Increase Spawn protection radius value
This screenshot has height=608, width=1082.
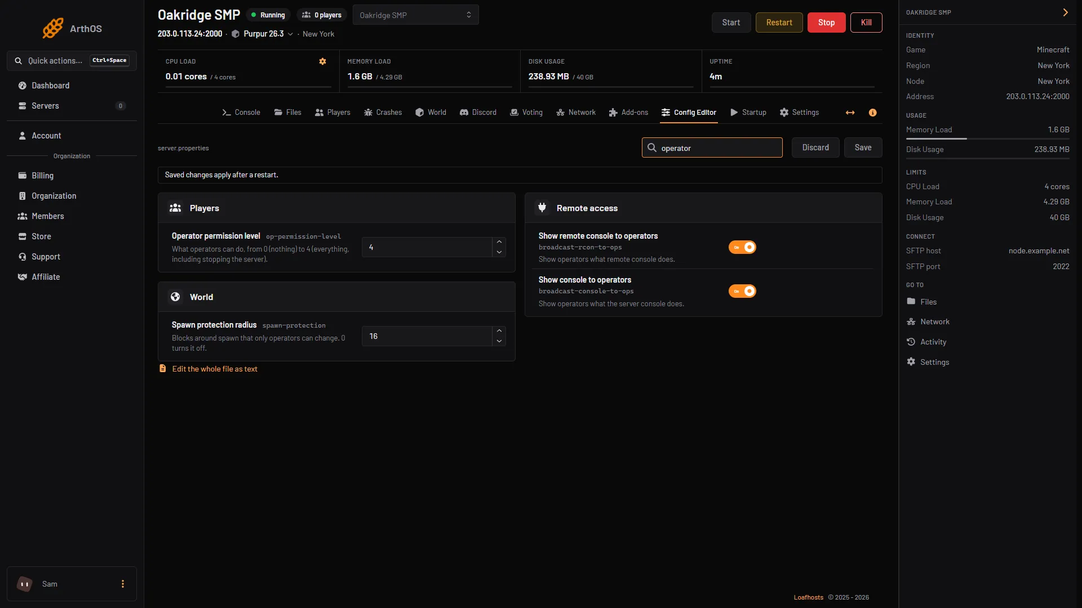pyautogui.click(x=499, y=331)
